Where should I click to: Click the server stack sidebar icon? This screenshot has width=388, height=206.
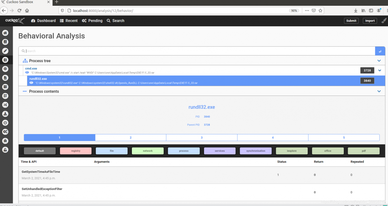[5, 87]
